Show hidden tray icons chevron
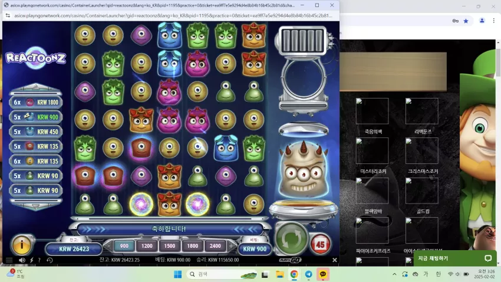The height and width of the screenshot is (282, 501). [x=394, y=274]
